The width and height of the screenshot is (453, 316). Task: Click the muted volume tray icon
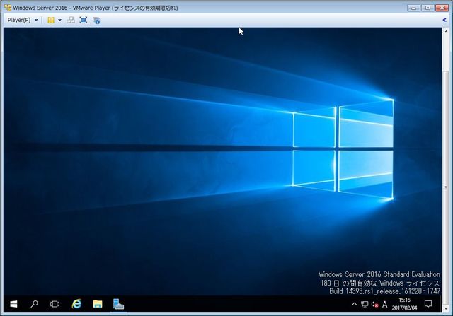pos(374,304)
